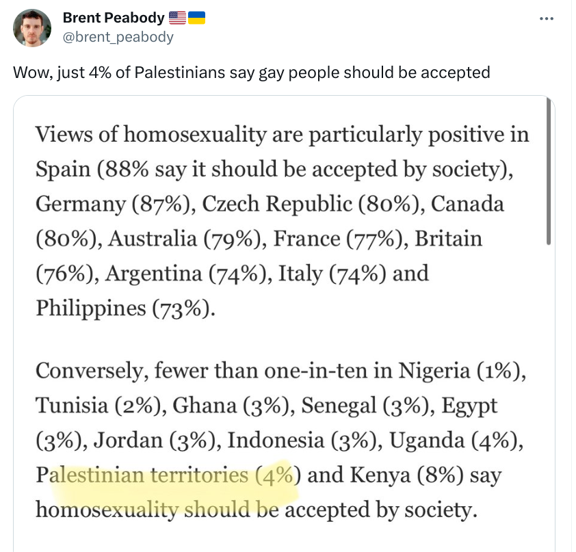576x552 pixels.
Task: Click the tweet text about 4% of Palestinians
Action: (x=252, y=73)
